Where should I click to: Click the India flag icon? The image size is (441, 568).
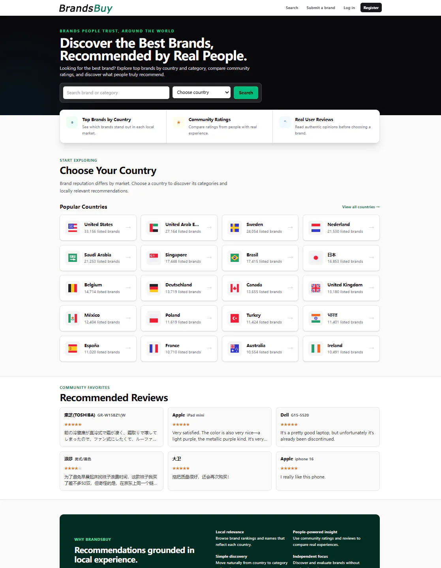point(316,318)
